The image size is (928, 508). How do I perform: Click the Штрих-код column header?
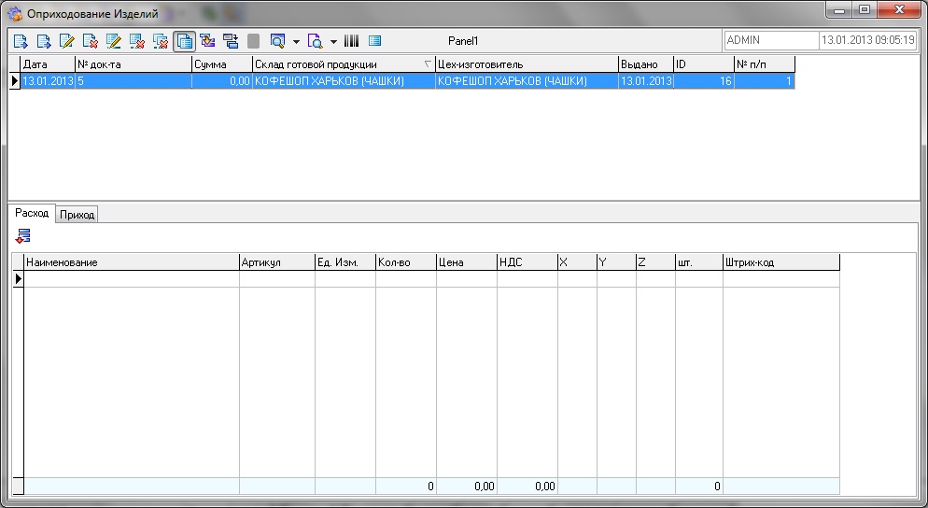[x=780, y=262]
